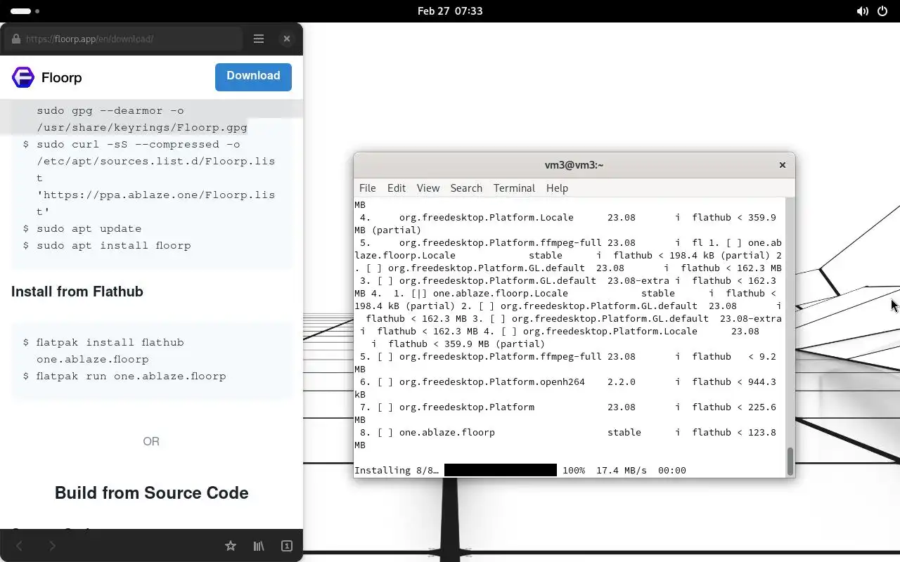This screenshot has width=900, height=562.
Task: Click the installation progress bar
Action: pyautogui.click(x=501, y=470)
